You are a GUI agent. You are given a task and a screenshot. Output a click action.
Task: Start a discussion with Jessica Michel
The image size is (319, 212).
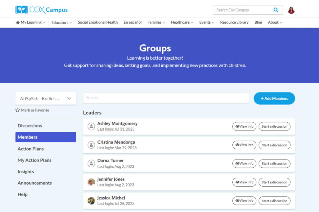click(x=274, y=201)
